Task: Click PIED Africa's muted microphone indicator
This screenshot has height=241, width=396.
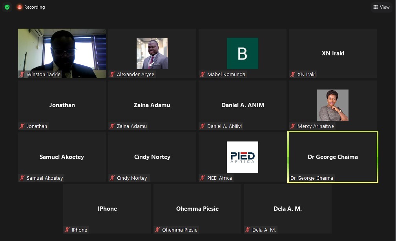Action: (203, 178)
